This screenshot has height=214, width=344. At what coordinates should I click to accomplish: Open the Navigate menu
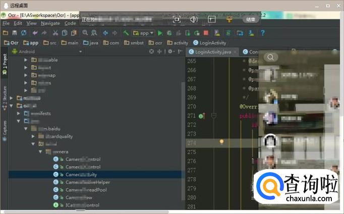(x=50, y=23)
